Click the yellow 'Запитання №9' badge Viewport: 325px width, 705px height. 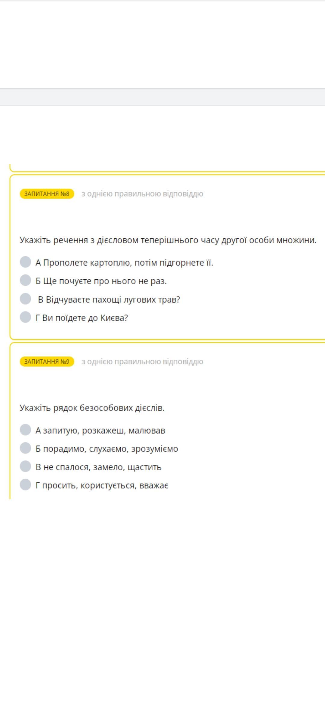pyautogui.click(x=47, y=362)
